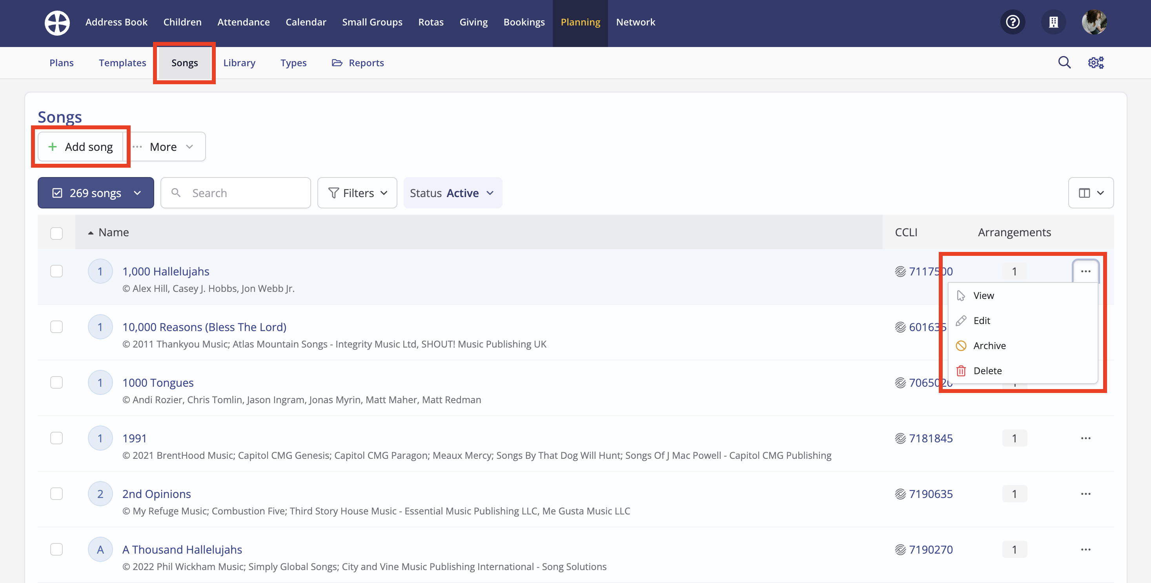Image resolution: width=1151 pixels, height=583 pixels.
Task: Open the user profile avatar
Action: (x=1094, y=22)
